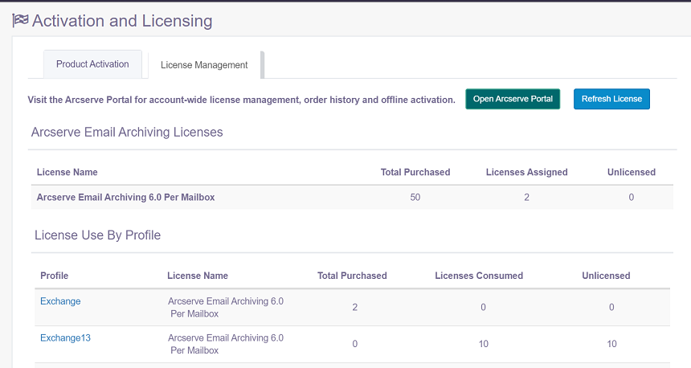This screenshot has width=691, height=368.
Task: Open the Exchange13 profile link
Action: click(x=65, y=338)
